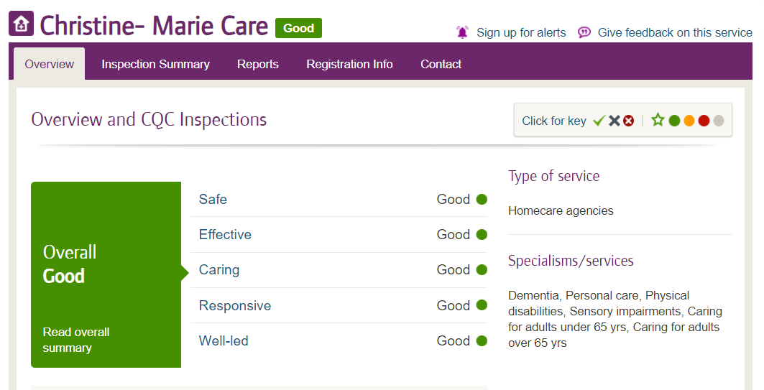This screenshot has width=764, height=390.
Task: Click the green rating dot for Well-led
Action: tap(482, 341)
